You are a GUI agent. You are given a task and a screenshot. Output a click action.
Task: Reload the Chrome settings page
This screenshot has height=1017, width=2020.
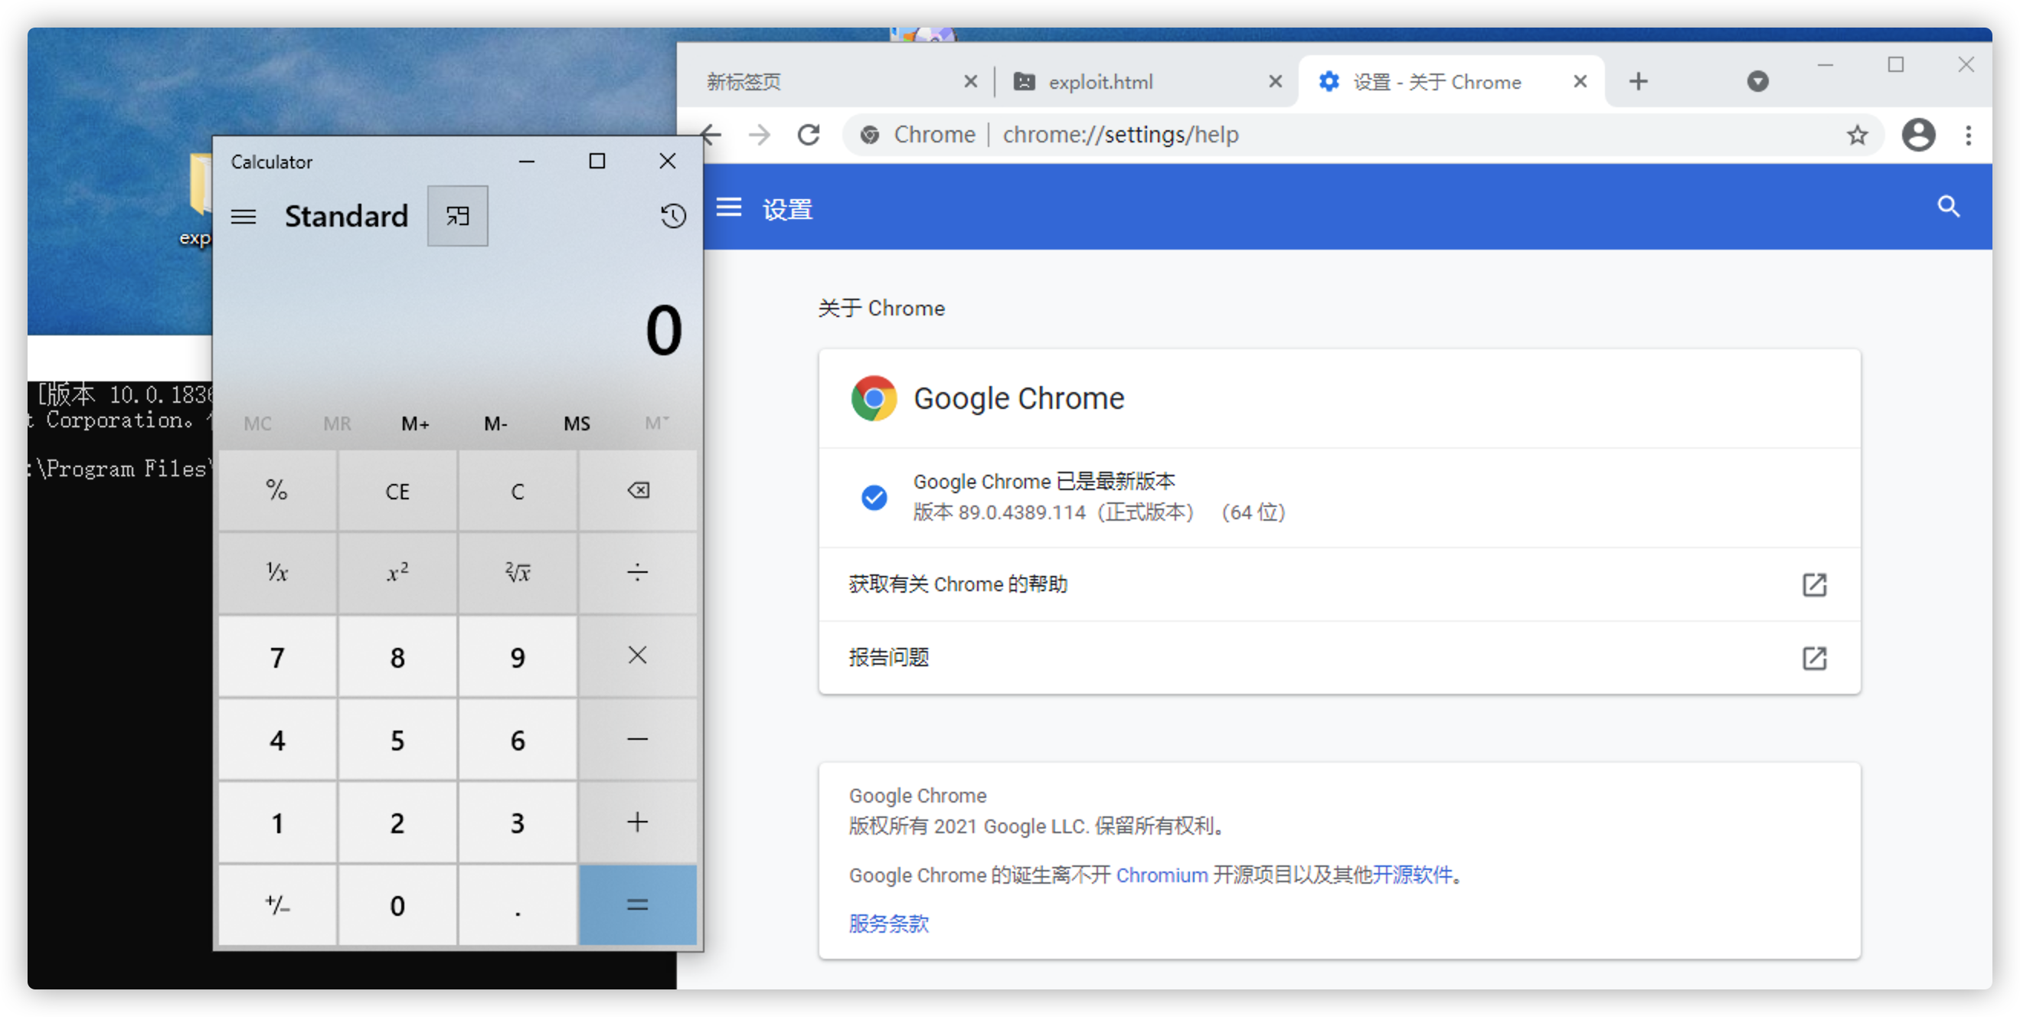[x=809, y=135]
